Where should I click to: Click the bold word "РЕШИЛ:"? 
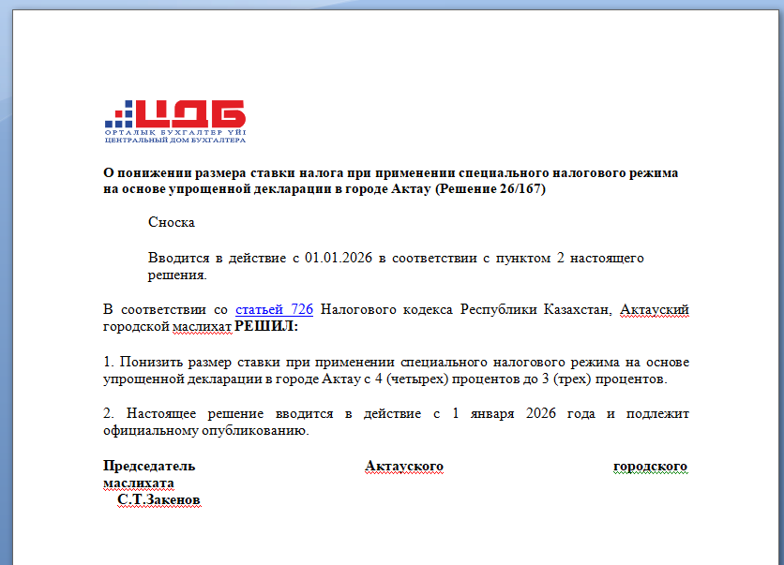[266, 326]
